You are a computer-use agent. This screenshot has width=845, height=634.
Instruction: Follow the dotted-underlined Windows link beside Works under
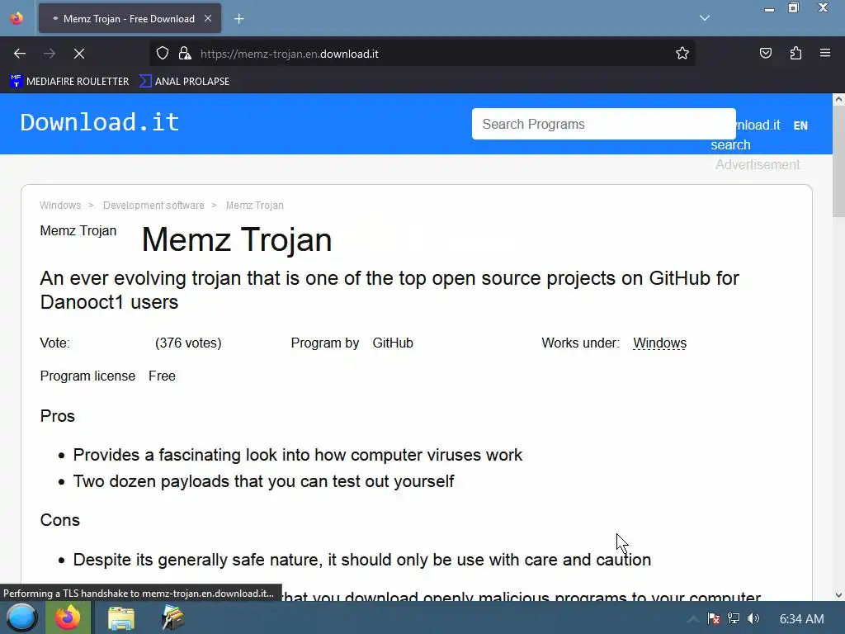tap(659, 343)
